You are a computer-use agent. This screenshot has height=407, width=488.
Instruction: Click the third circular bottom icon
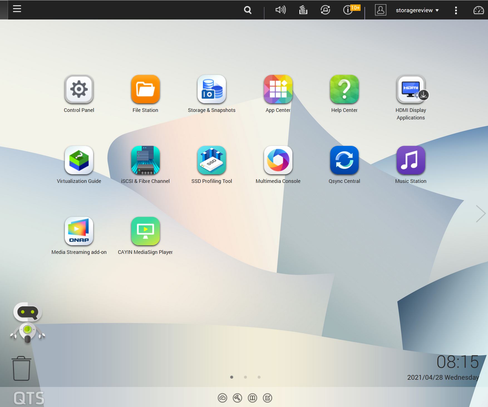pos(252,398)
